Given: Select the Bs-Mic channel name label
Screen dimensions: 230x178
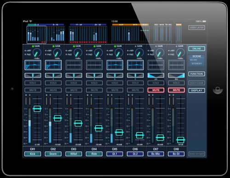Looking at the screenshot, I should (156, 154).
